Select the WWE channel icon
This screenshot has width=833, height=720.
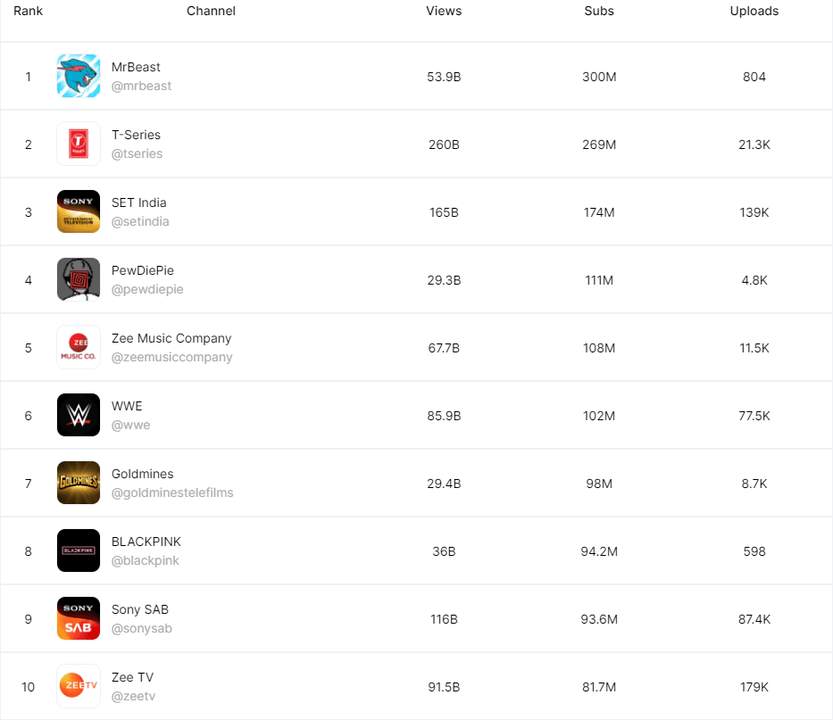click(79, 415)
